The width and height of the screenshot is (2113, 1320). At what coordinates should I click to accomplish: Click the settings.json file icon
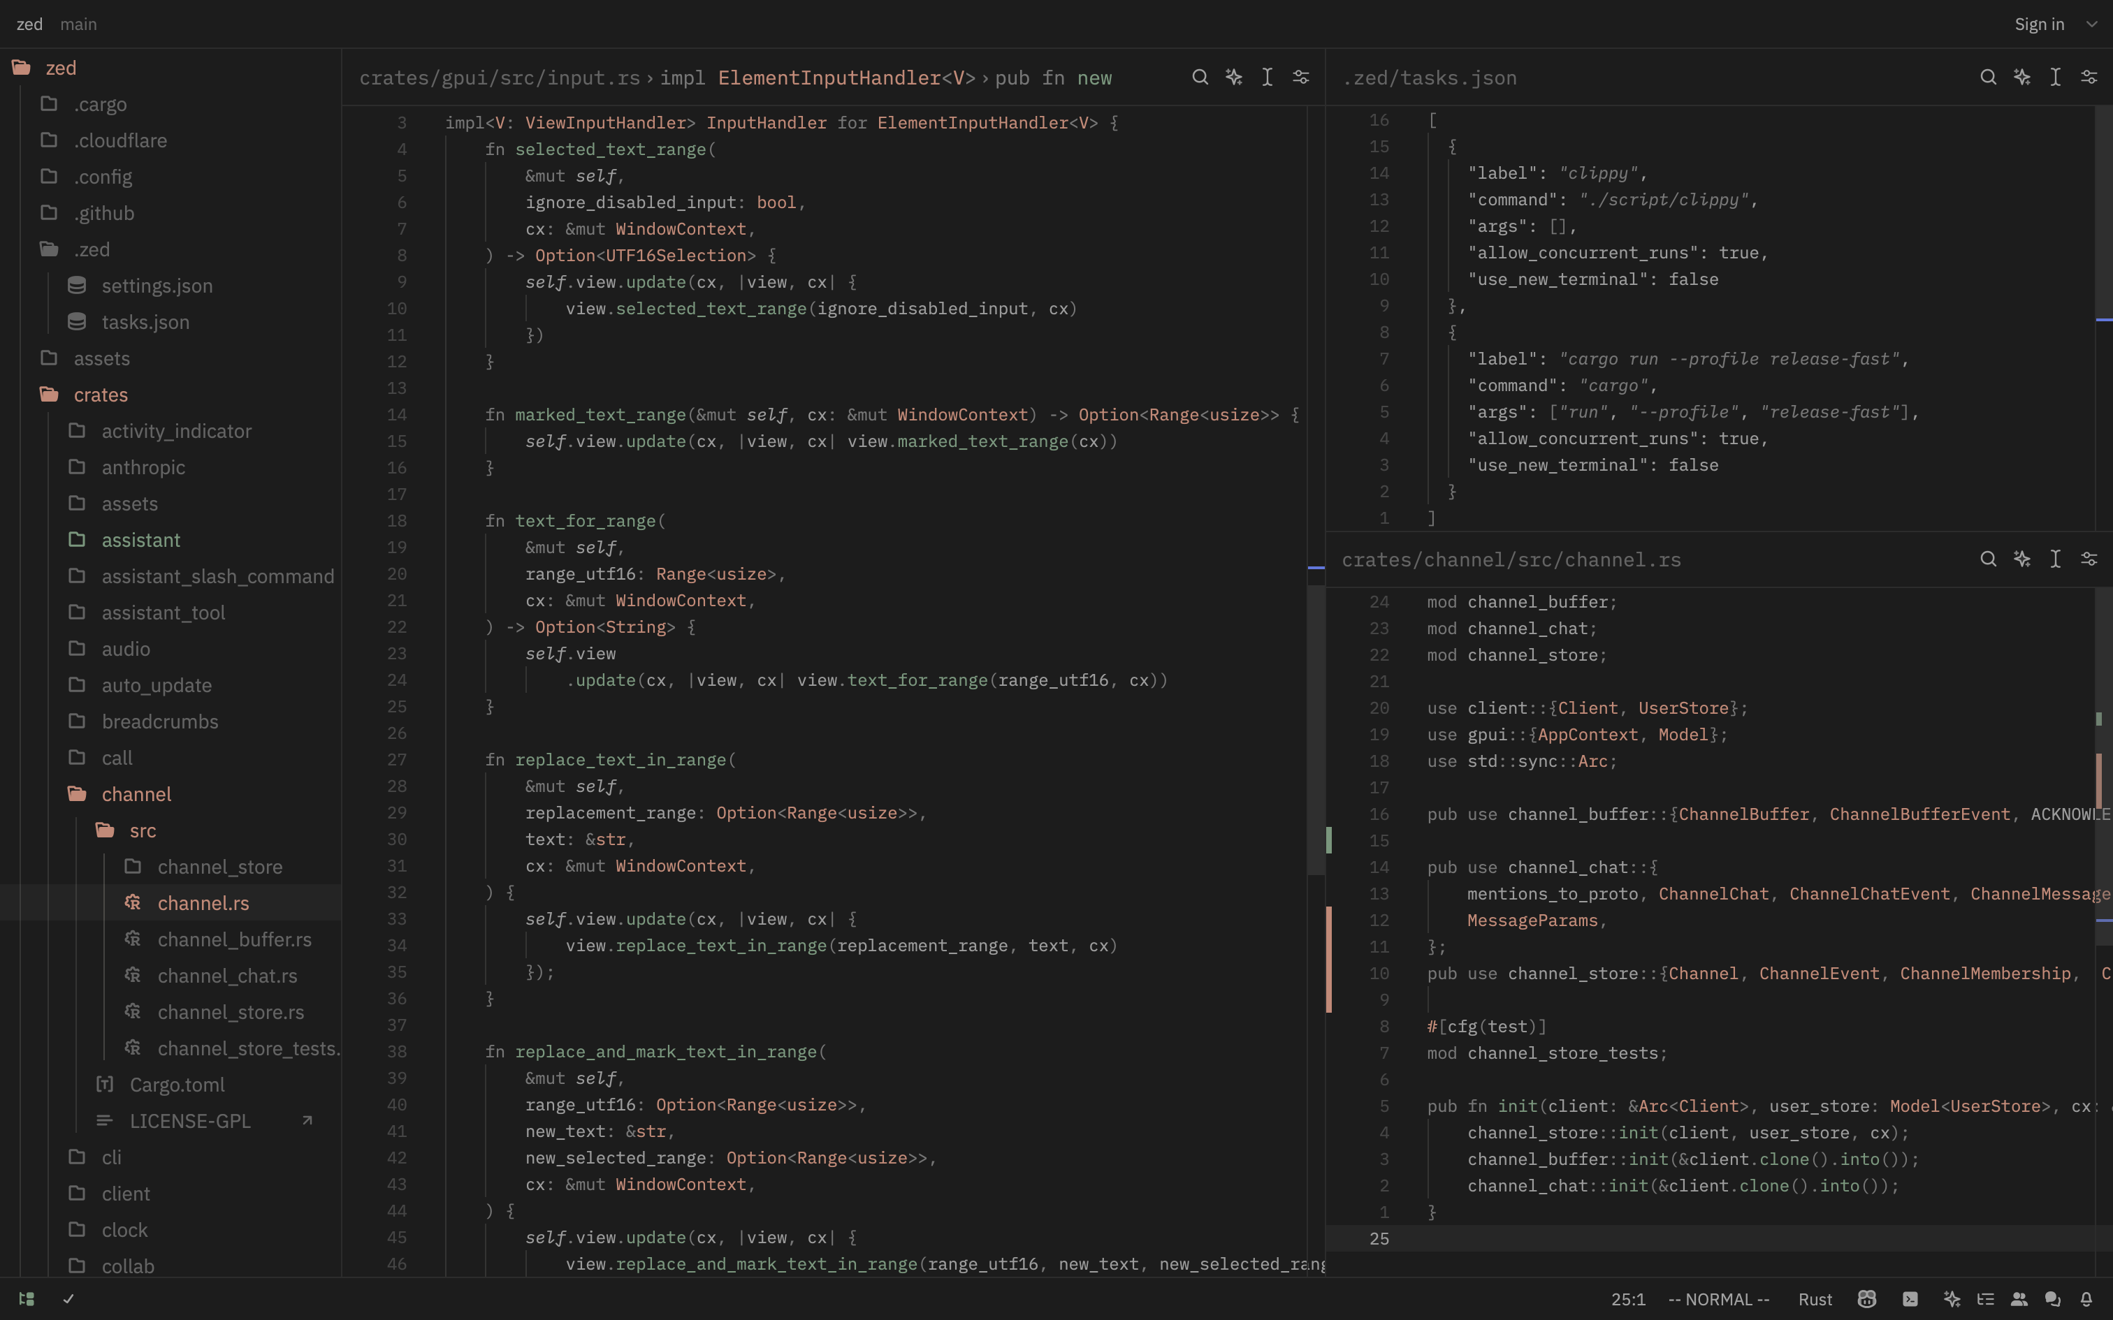[77, 286]
